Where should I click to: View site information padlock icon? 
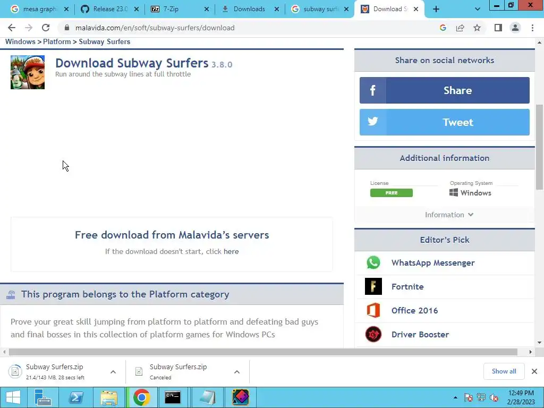67,28
